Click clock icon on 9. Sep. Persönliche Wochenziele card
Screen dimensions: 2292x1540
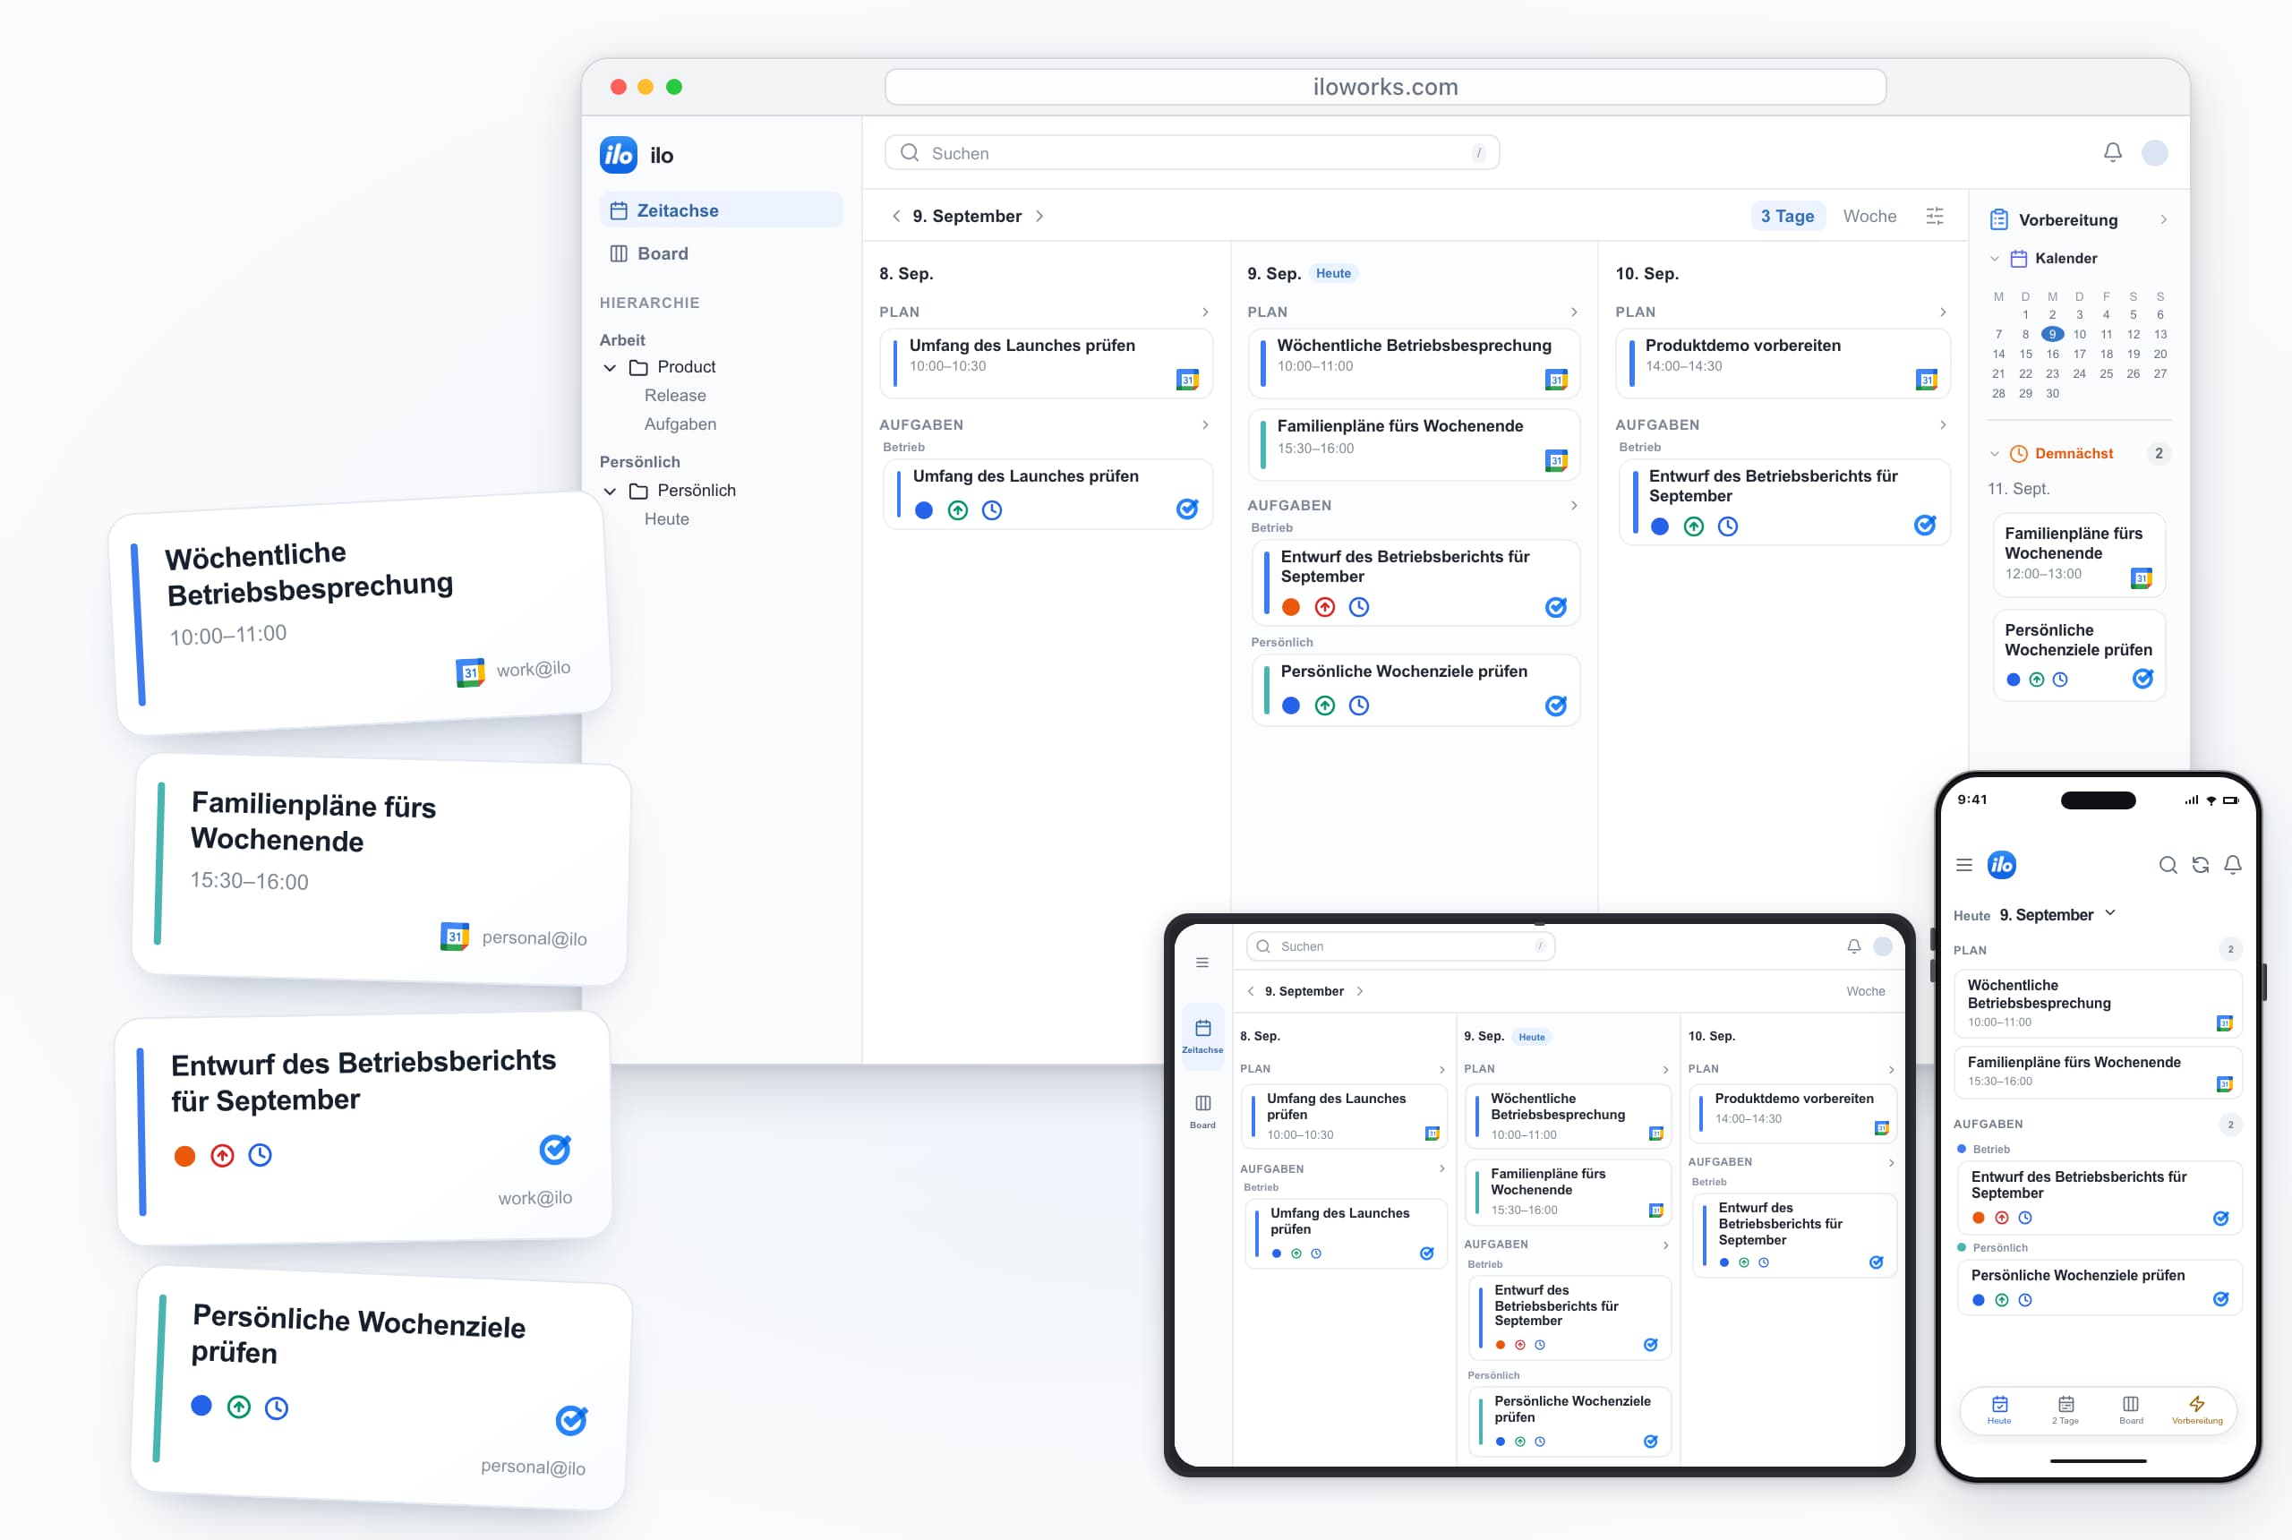[x=1359, y=706]
